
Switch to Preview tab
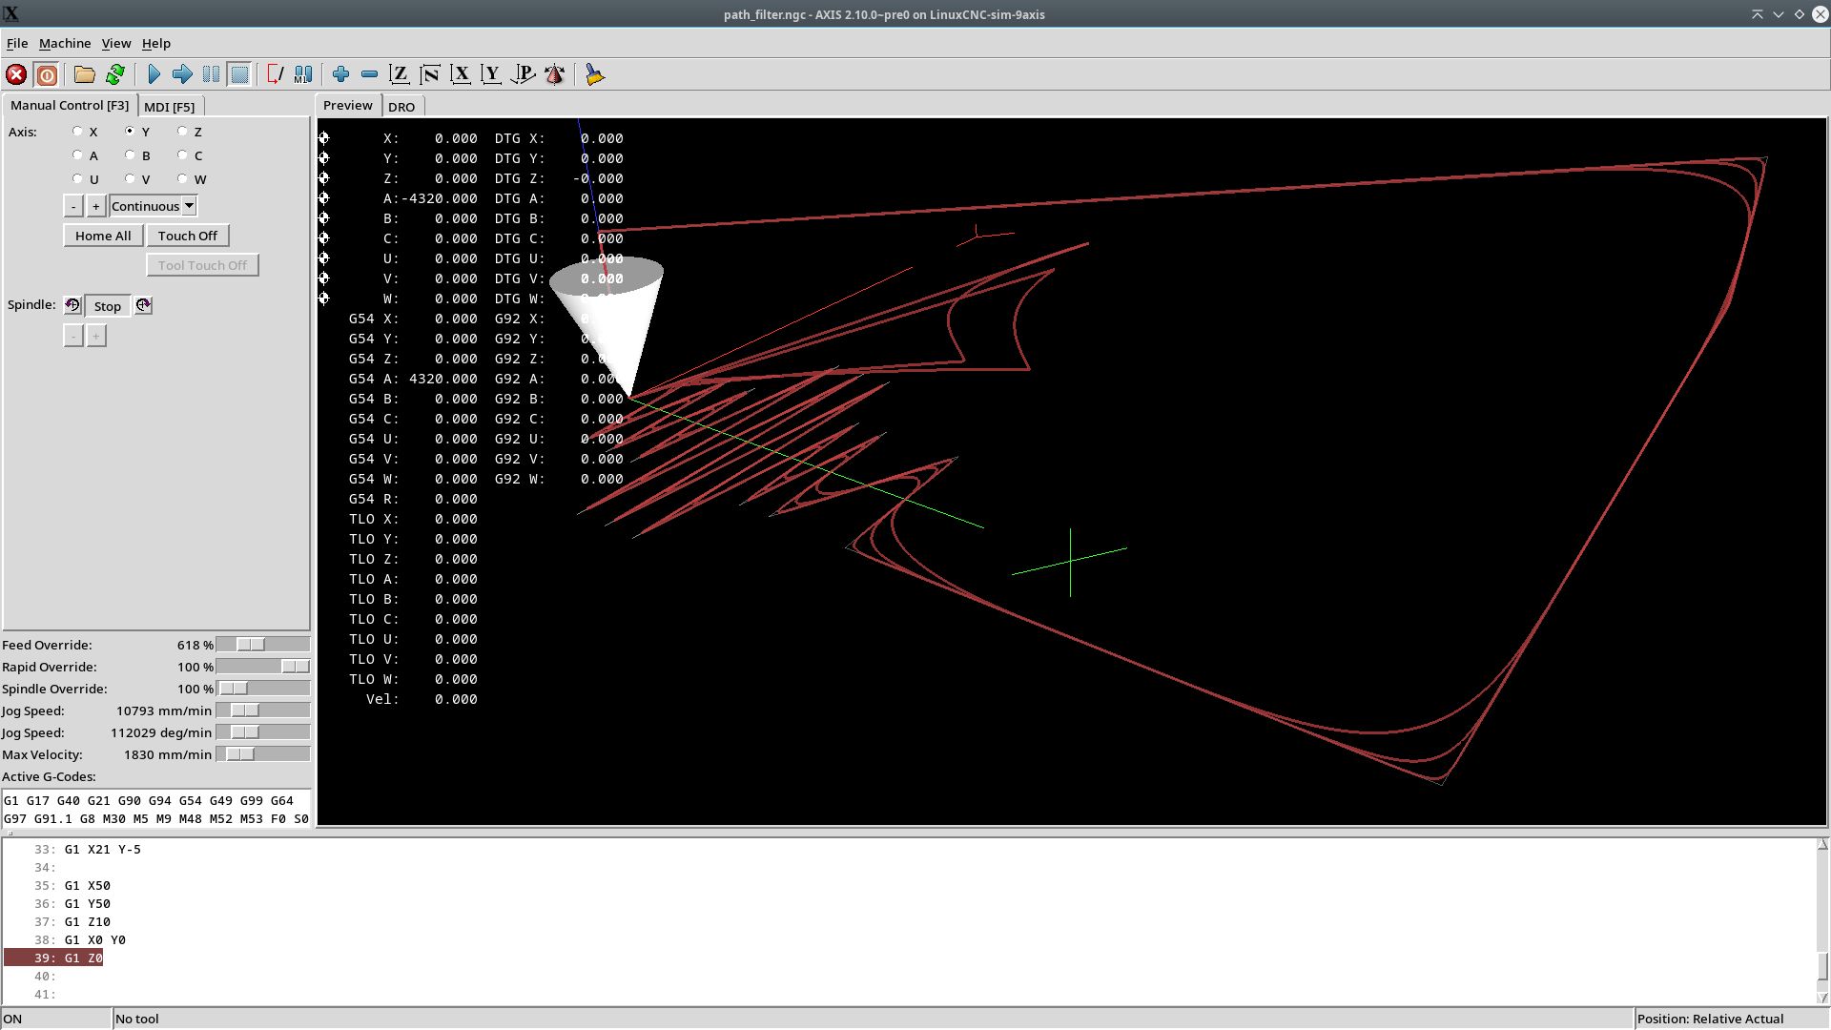[348, 105]
